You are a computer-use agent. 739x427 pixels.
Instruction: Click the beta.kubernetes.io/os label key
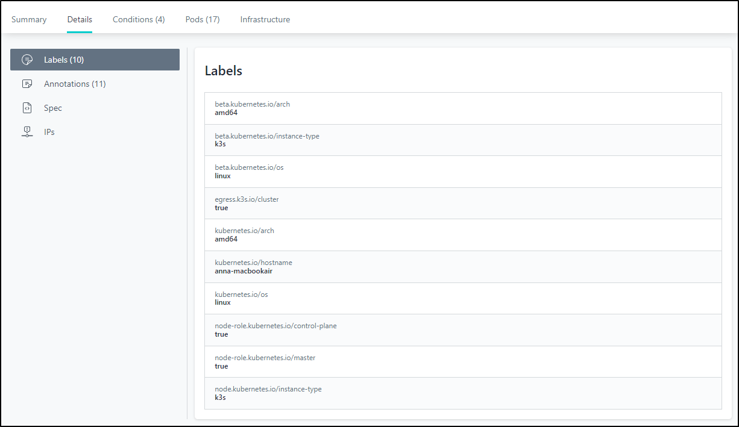(249, 167)
